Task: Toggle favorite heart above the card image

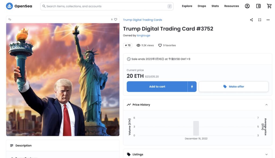Action: [x=115, y=19]
